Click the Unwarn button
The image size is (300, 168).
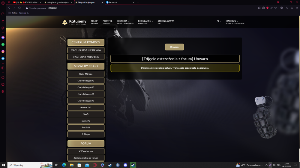pyautogui.click(x=174, y=47)
